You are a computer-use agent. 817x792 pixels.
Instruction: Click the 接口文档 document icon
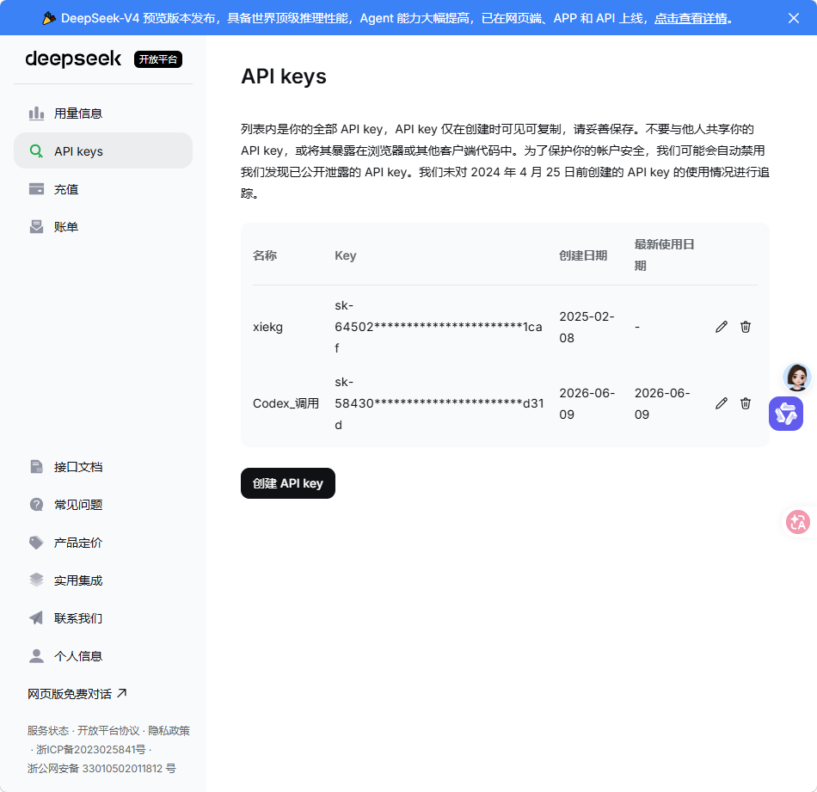pos(36,467)
